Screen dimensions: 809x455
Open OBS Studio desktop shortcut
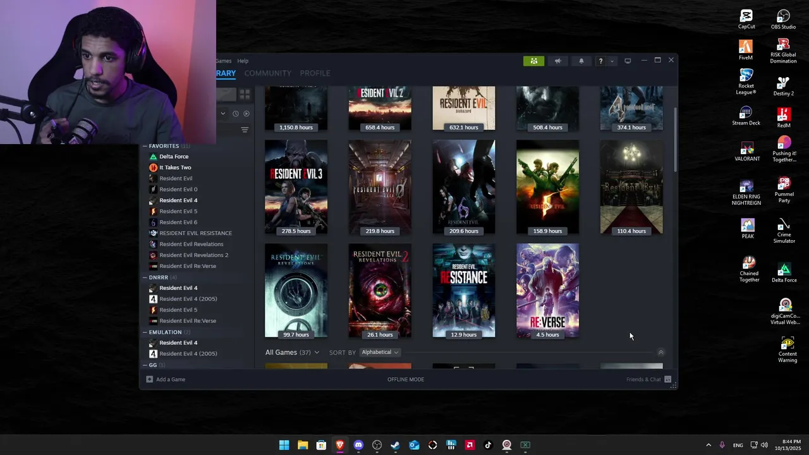click(784, 19)
